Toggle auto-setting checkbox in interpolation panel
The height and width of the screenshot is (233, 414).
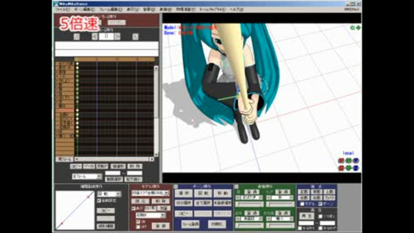point(99,201)
